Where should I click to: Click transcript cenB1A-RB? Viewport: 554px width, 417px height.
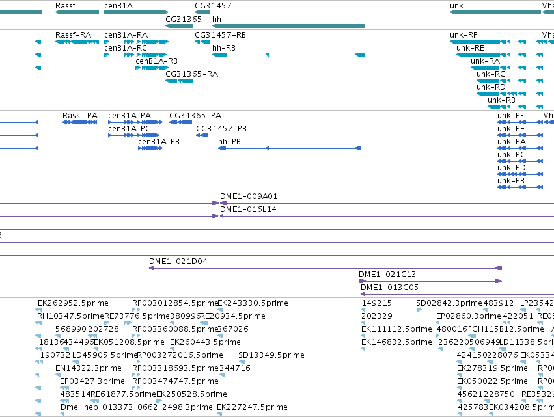coord(152,68)
